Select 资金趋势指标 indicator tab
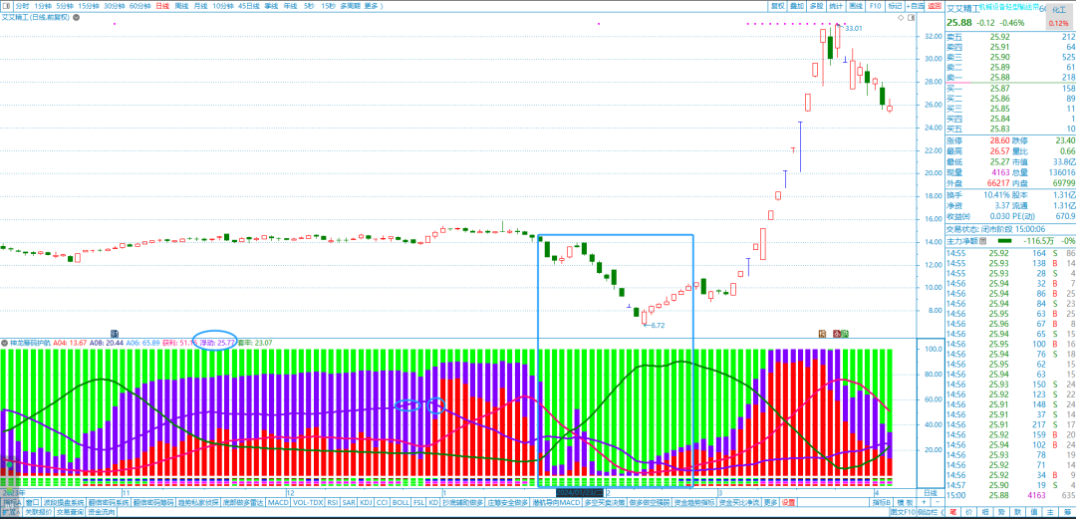 (x=694, y=502)
